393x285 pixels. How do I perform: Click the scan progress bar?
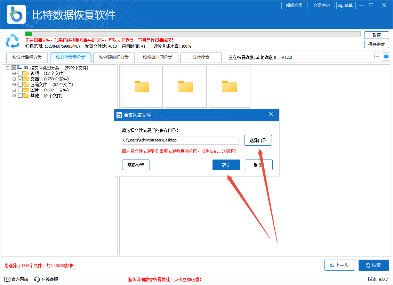(x=193, y=34)
